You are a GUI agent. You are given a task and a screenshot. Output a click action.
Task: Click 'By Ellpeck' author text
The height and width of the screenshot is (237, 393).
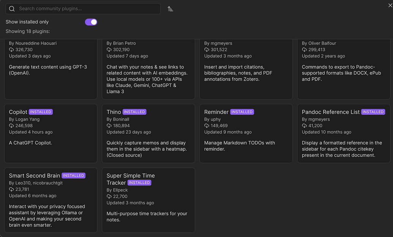pyautogui.click(x=117, y=190)
